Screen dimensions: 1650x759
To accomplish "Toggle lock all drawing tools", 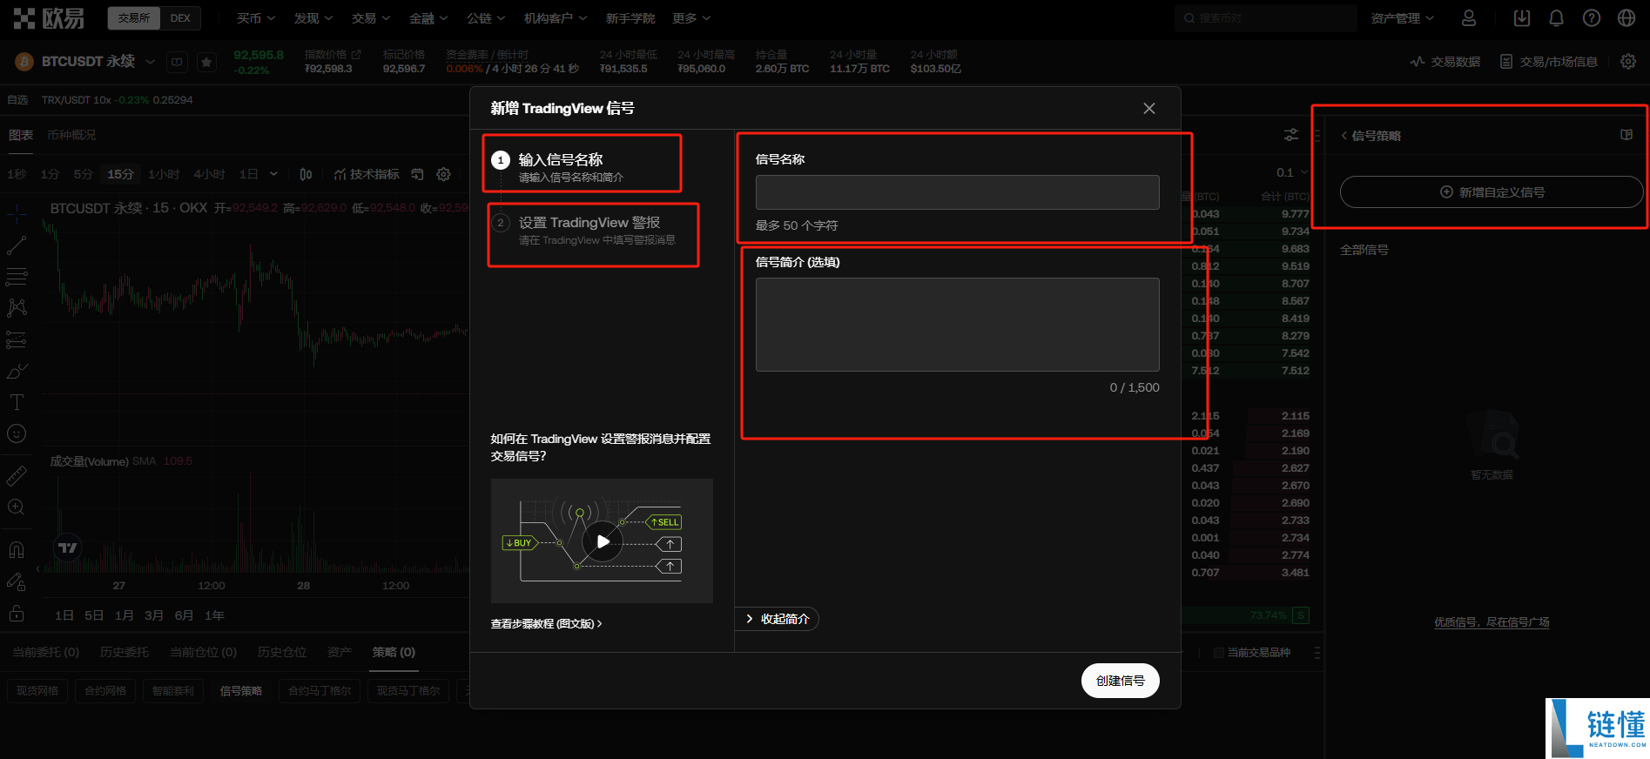I will coord(17,613).
